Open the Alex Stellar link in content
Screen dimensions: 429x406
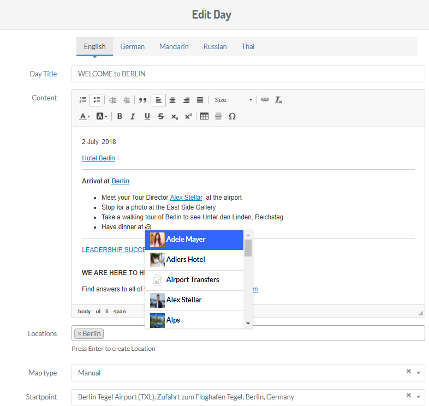point(186,198)
